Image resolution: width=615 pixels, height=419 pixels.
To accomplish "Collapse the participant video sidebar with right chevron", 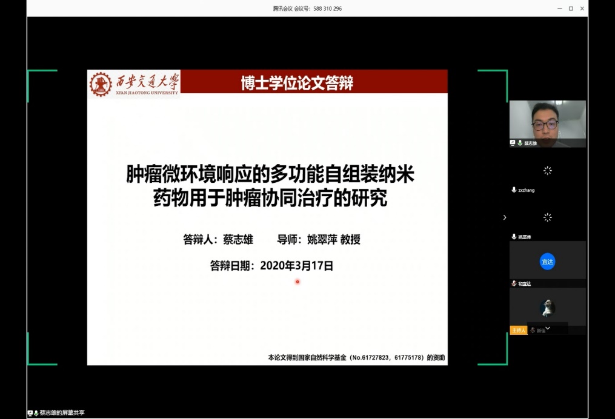I will pos(505,217).
